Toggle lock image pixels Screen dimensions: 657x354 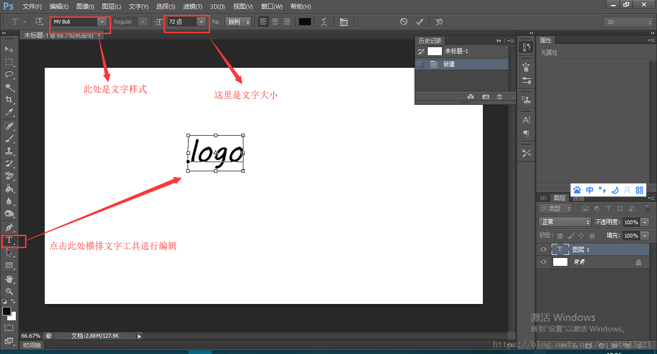coord(570,236)
